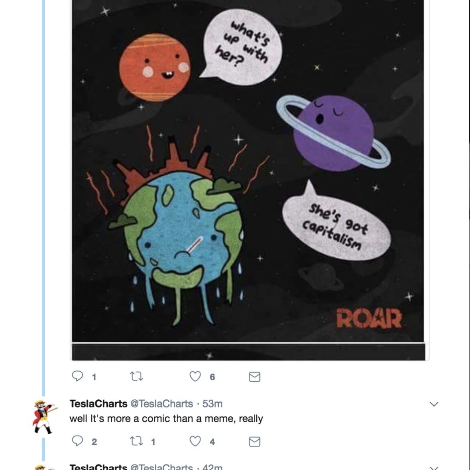The width and height of the screenshot is (470, 470).
Task: Open the 53m timestamp permalink
Action: click(x=212, y=404)
